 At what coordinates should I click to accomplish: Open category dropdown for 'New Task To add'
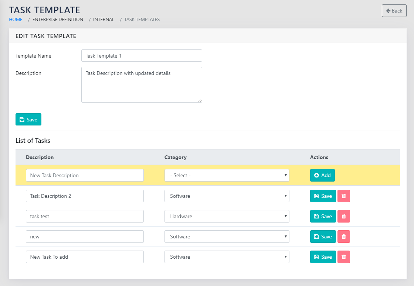pos(227,257)
